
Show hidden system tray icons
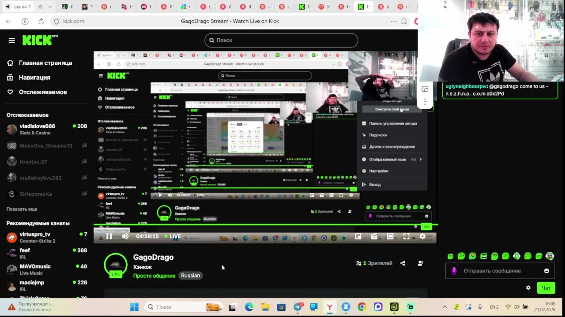pyautogui.click(x=445, y=307)
